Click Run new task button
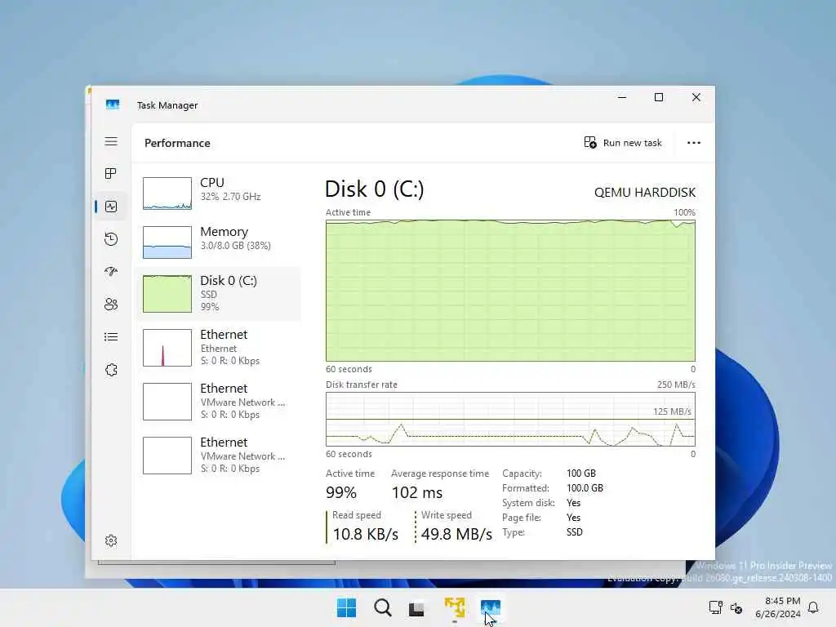Viewport: 836px width, 627px height. [623, 143]
